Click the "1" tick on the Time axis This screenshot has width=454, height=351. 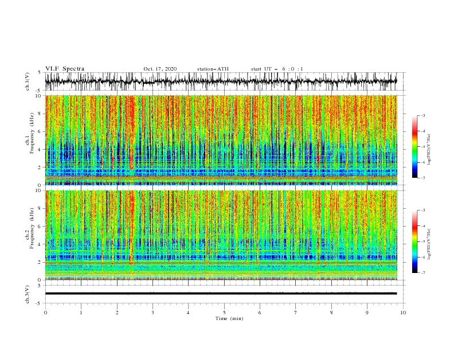[x=81, y=313]
